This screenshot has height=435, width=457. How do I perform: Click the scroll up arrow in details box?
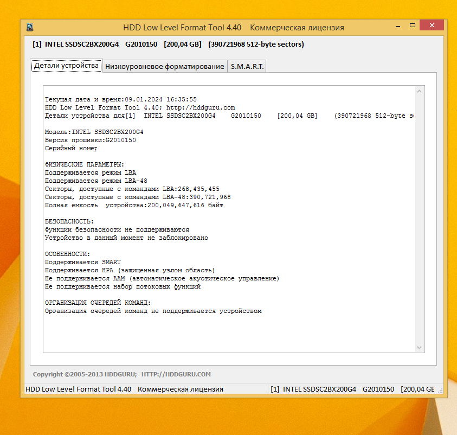419,91
